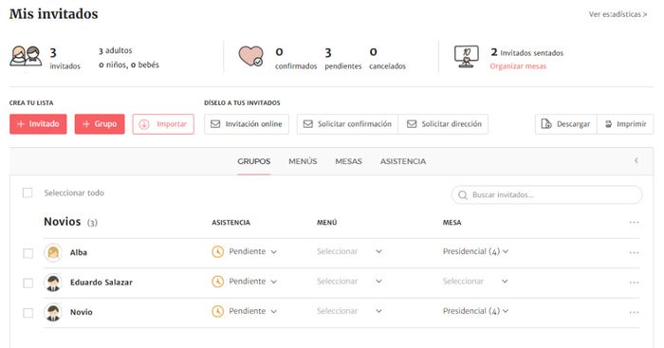Open the Ver estadísticas link
The width and height of the screenshot is (664, 348).
pyautogui.click(x=618, y=14)
